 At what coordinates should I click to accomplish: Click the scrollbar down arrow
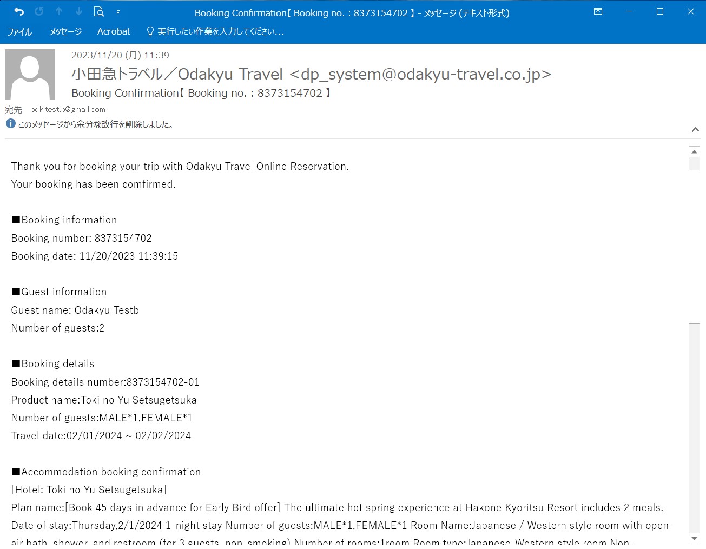[x=694, y=538]
